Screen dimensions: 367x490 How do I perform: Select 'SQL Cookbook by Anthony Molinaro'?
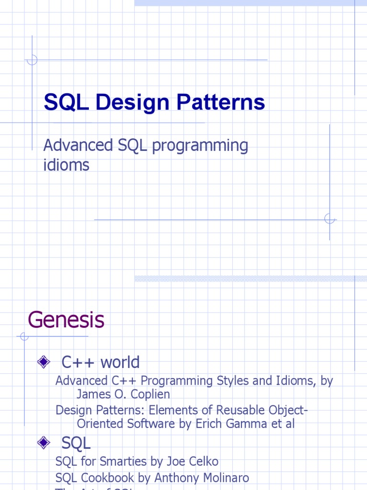(x=152, y=478)
